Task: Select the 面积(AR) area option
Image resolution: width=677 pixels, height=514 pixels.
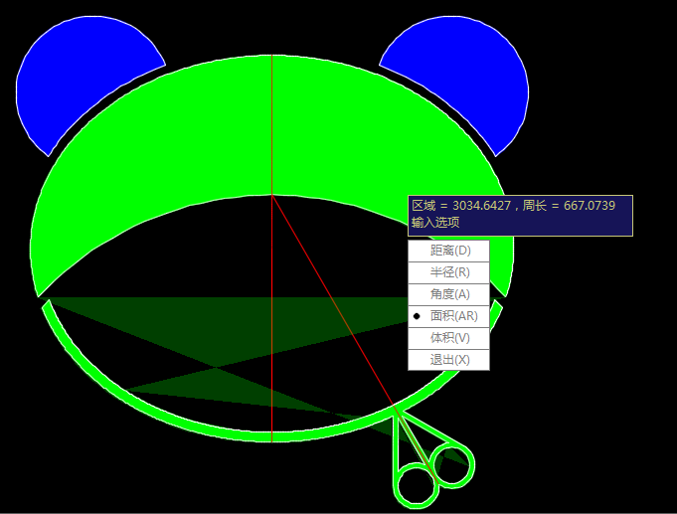Action: click(x=453, y=316)
